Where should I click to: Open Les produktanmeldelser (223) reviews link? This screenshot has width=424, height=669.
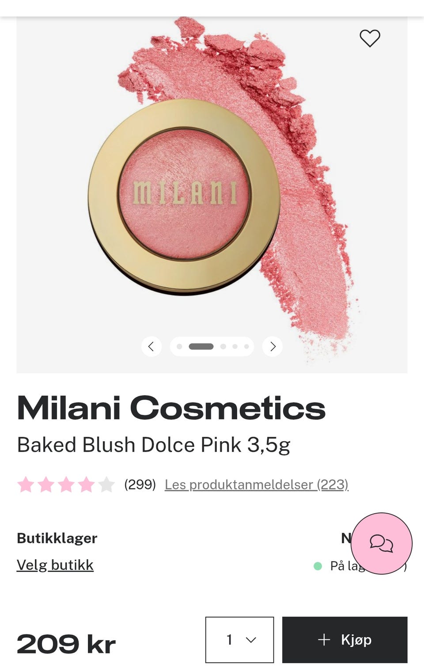(x=257, y=484)
